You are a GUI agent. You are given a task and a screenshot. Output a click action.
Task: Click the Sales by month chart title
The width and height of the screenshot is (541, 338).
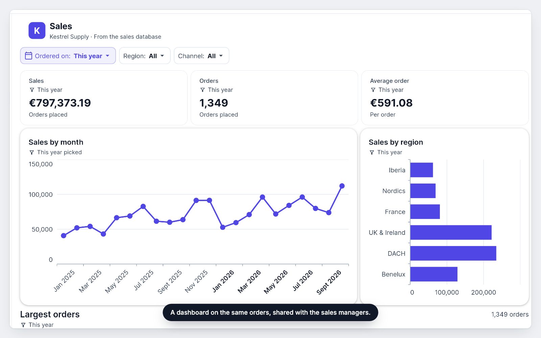click(56, 142)
